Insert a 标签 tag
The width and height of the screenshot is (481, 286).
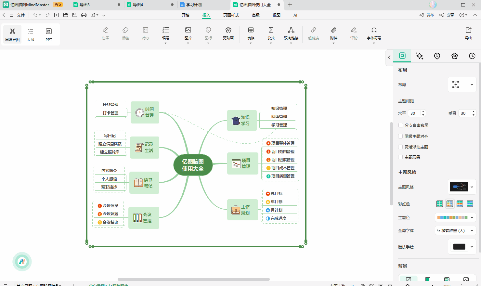[125, 33]
